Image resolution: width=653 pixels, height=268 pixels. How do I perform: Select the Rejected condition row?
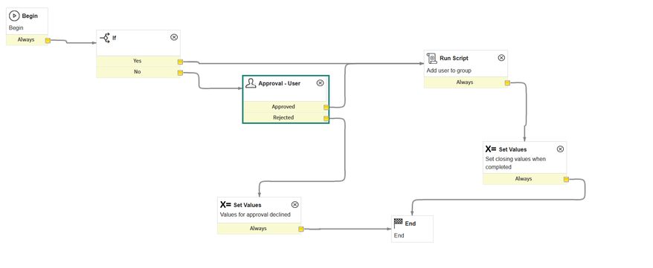[x=286, y=117]
